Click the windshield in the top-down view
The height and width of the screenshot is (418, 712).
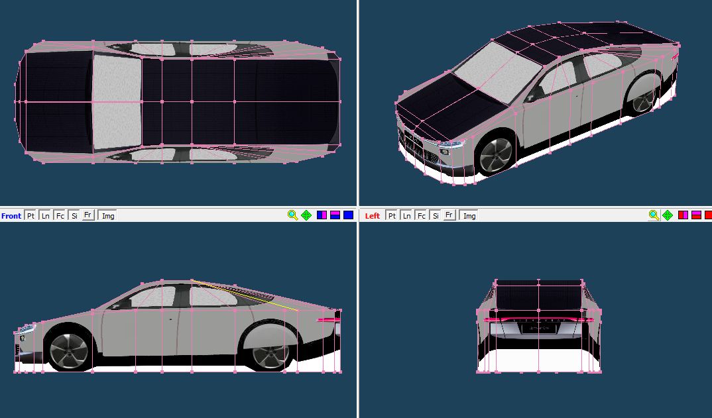tap(117, 101)
